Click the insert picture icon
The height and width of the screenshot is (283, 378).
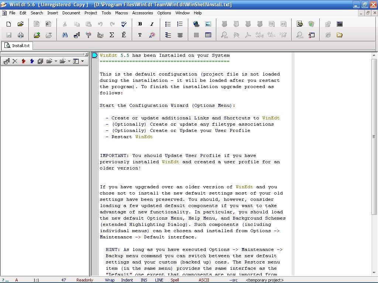[208, 24]
